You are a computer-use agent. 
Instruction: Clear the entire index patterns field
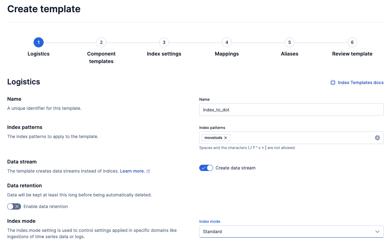(377, 137)
